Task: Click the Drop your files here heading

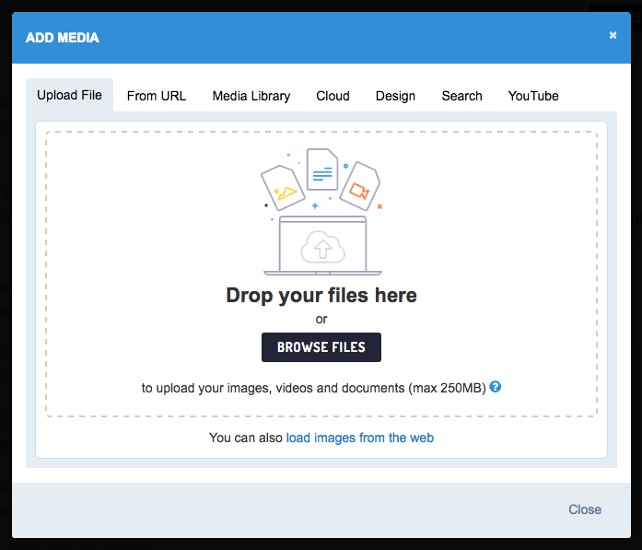Action: pyautogui.click(x=321, y=296)
